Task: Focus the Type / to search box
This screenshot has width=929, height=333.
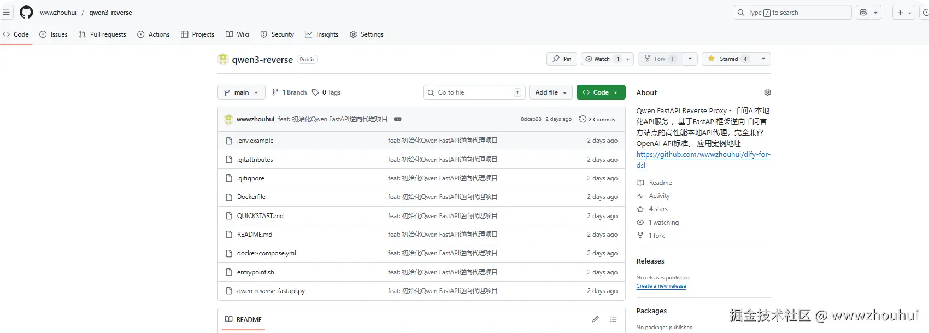Action: pos(792,13)
